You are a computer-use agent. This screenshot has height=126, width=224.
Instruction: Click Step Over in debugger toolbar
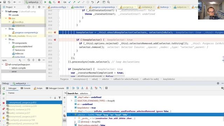tap(73, 88)
